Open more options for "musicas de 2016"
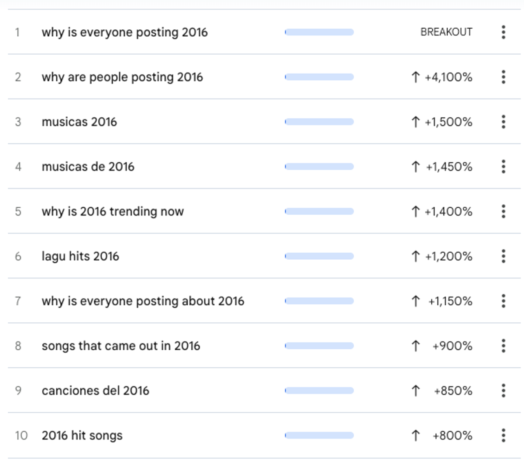Screen dimensions: 524x460 [x=503, y=167]
